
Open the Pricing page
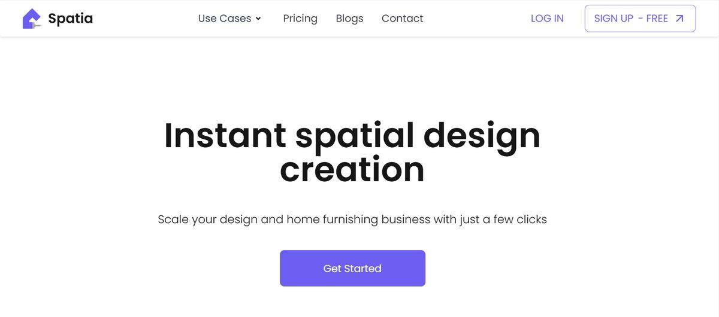300,19
